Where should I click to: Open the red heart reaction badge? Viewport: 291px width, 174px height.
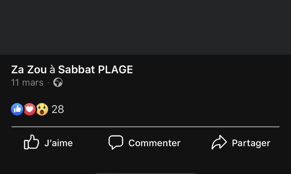pyautogui.click(x=29, y=109)
